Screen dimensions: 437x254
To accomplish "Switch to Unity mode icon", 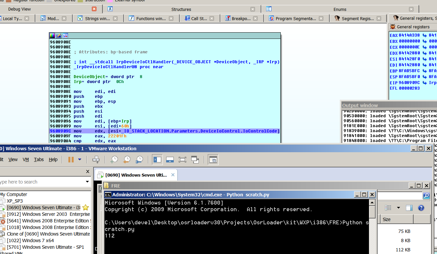I will click(x=195, y=160).
